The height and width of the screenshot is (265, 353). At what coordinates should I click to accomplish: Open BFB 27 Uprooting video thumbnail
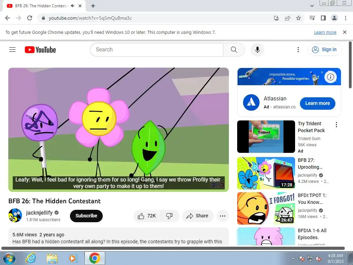tap(266, 173)
